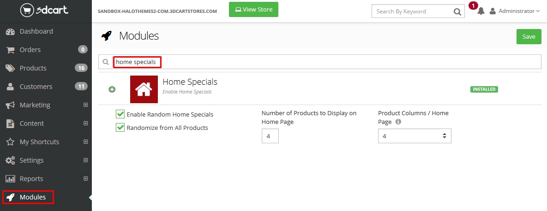The width and height of the screenshot is (547, 211).
Task: Click the 3dcart logo
Action: (44, 10)
